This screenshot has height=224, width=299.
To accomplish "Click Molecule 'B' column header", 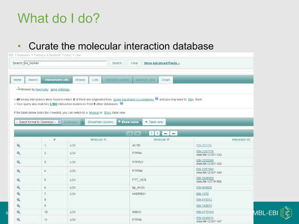I will click(x=162, y=140).
